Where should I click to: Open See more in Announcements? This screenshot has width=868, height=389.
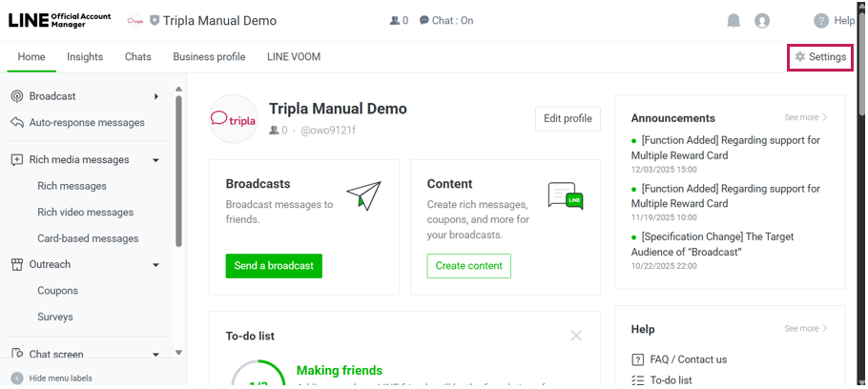point(806,118)
